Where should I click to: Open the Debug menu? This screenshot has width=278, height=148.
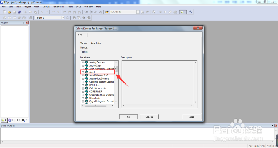click(x=46, y=7)
